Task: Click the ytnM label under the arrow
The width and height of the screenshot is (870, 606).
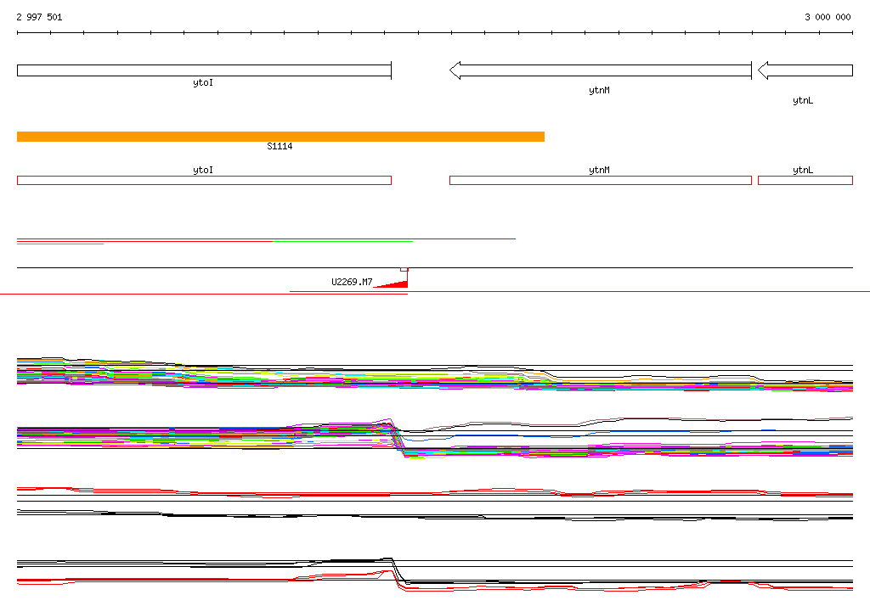Action: tap(599, 90)
